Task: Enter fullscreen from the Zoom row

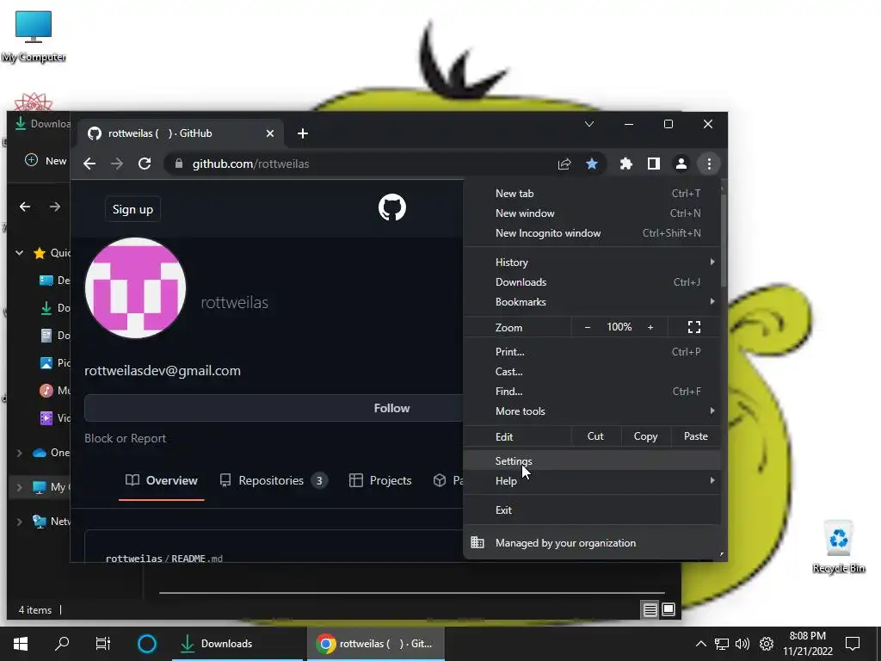Action: tap(694, 327)
